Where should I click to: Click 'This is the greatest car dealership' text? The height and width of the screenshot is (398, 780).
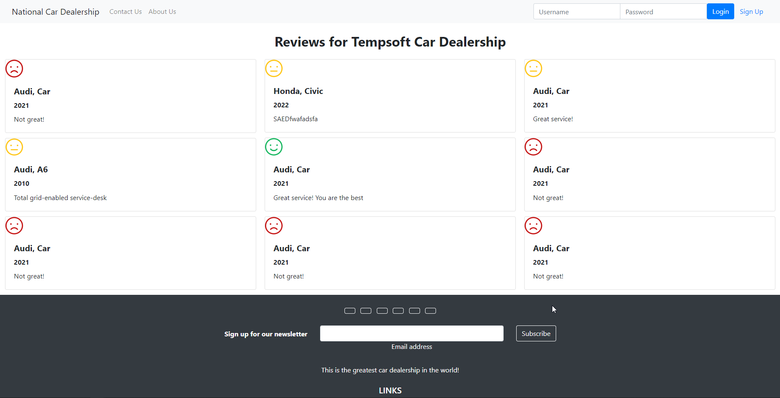point(390,370)
